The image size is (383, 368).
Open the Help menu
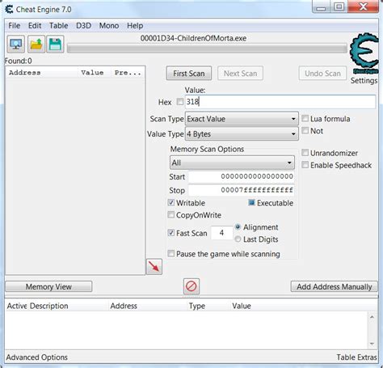[135, 26]
